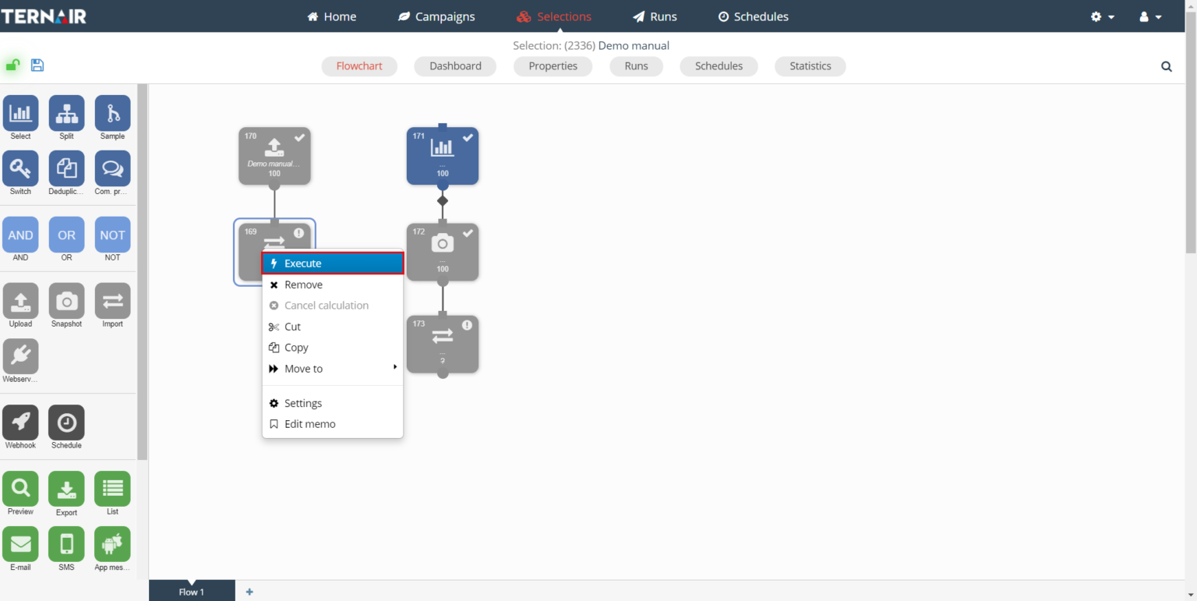Select the Schedule clock block tool
Screen dimensions: 1197x601
pyautogui.click(x=66, y=422)
